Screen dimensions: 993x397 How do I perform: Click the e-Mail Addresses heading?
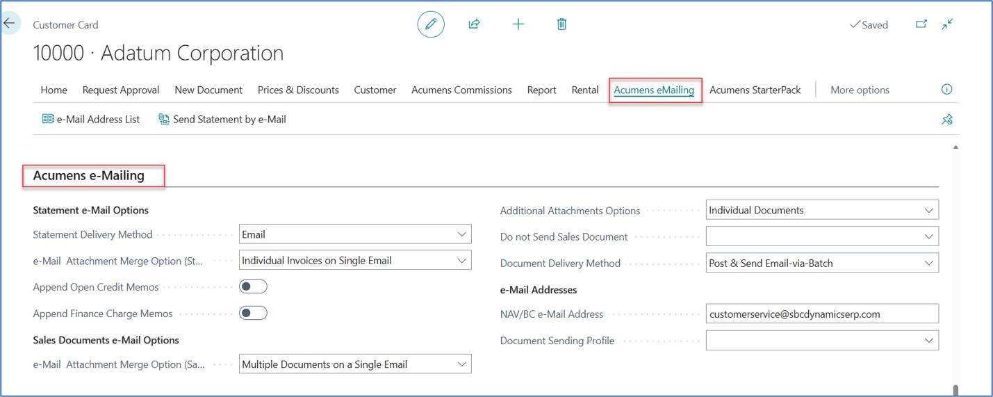click(x=539, y=289)
